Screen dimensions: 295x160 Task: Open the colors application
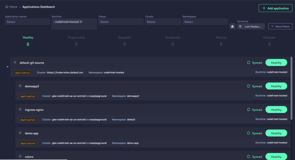click(x=29, y=157)
